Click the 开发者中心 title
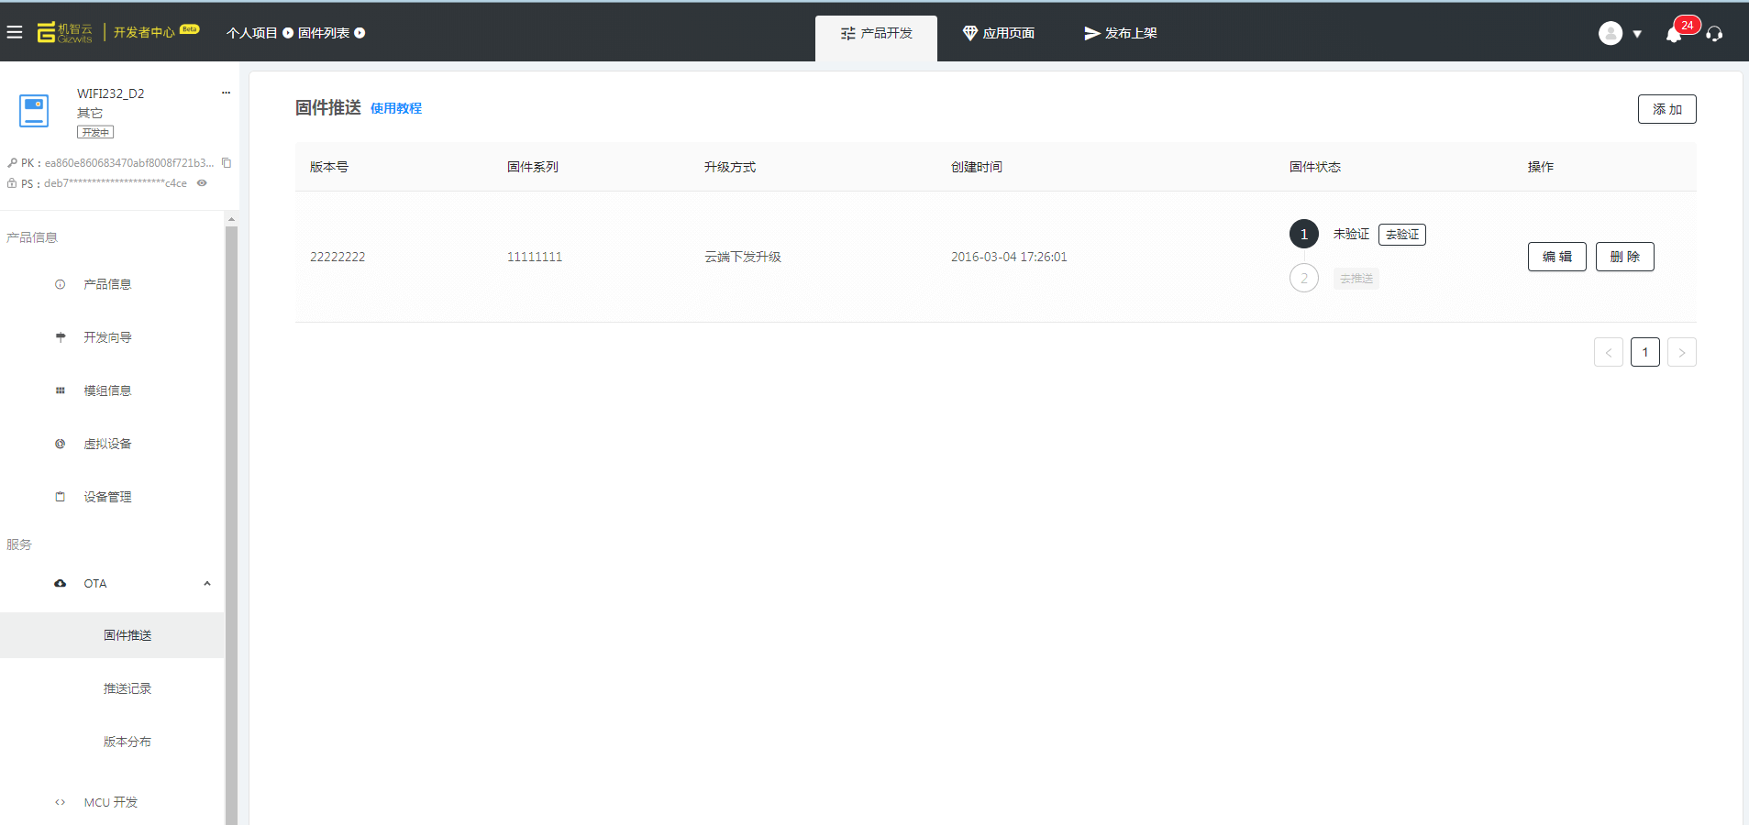This screenshot has width=1749, height=825. tap(144, 33)
